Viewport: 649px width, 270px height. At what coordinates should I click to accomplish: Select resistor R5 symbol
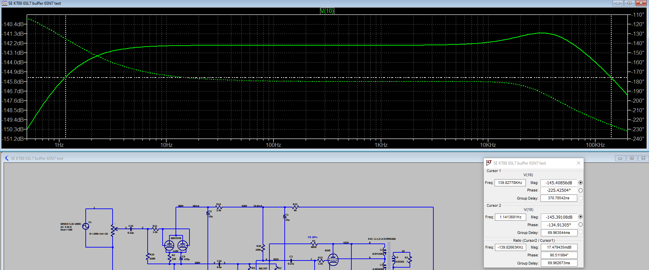pos(169,257)
